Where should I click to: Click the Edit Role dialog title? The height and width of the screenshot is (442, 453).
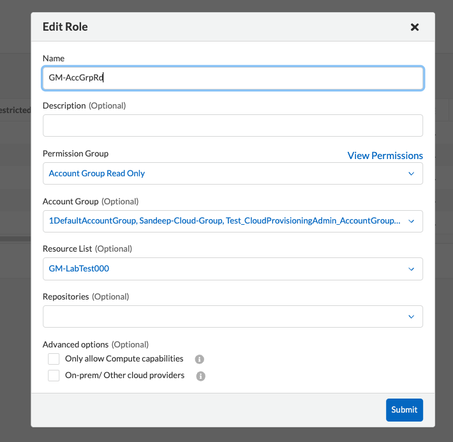coord(65,27)
